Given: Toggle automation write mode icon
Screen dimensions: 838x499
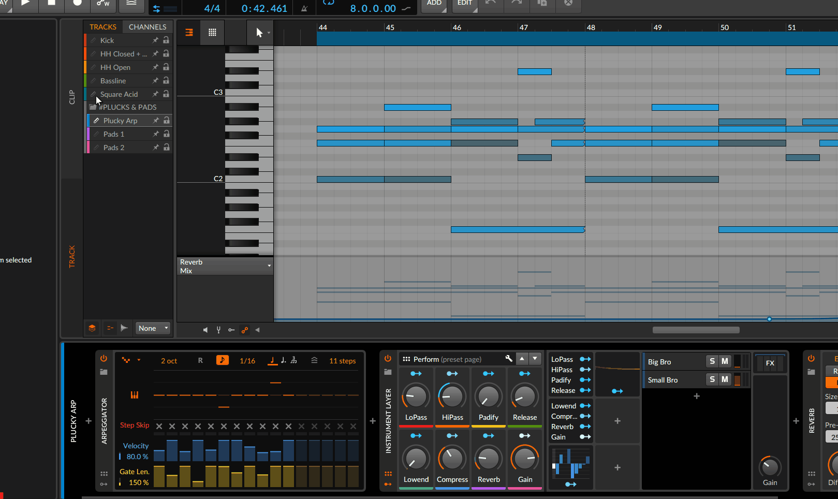Looking at the screenshot, I should (104, 3).
